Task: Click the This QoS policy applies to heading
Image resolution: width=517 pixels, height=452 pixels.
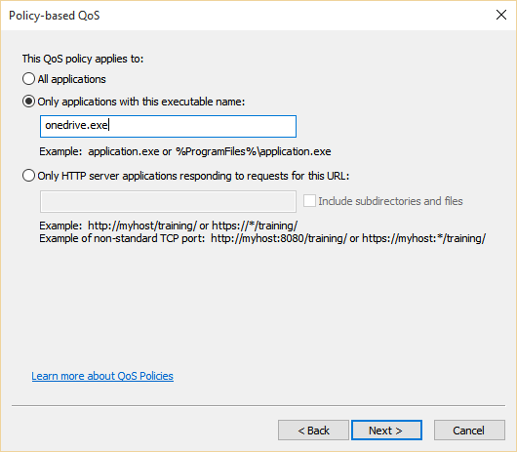Action: 83,59
